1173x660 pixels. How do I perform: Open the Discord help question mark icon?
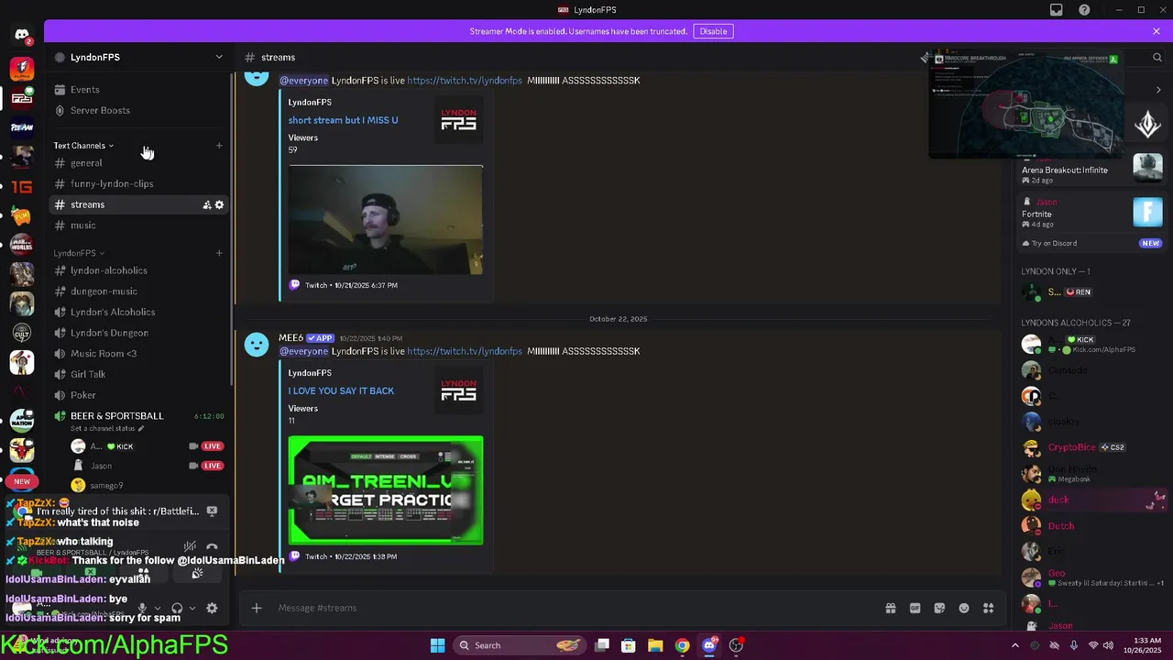click(1084, 10)
